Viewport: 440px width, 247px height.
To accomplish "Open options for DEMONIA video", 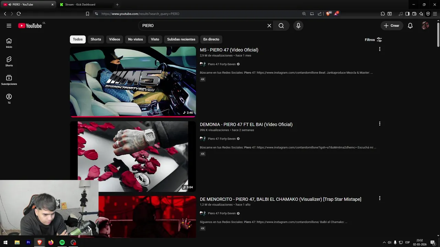I will coord(379,123).
